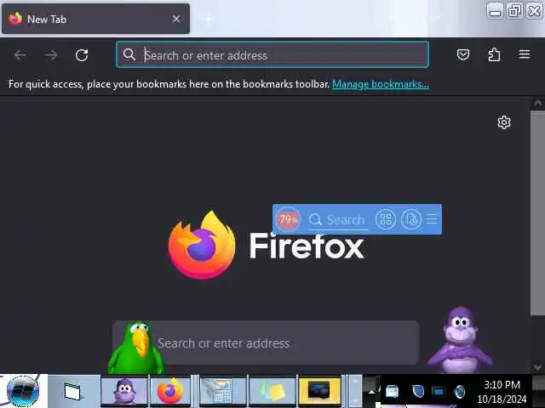This screenshot has width=545, height=408.
Task: Click the grid icon in blue widget
Action: [386, 219]
